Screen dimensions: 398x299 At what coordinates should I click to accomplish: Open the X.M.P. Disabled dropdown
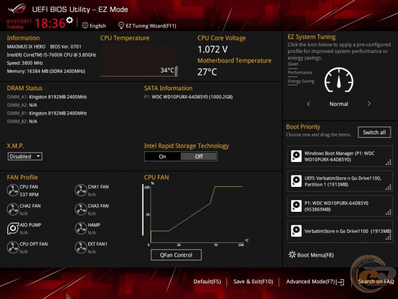click(x=25, y=156)
